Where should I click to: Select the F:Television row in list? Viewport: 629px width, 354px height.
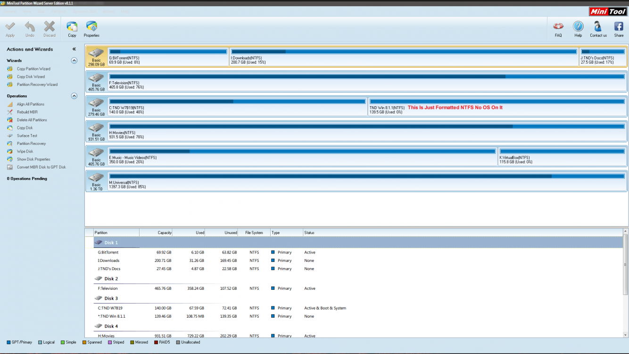[358, 288]
